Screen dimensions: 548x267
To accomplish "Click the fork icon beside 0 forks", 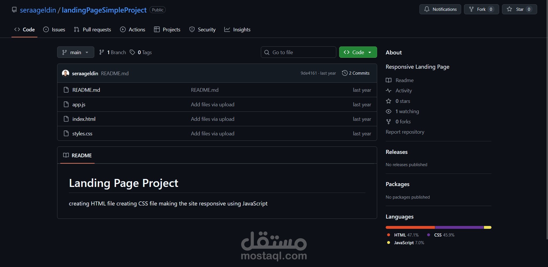I will click(389, 122).
